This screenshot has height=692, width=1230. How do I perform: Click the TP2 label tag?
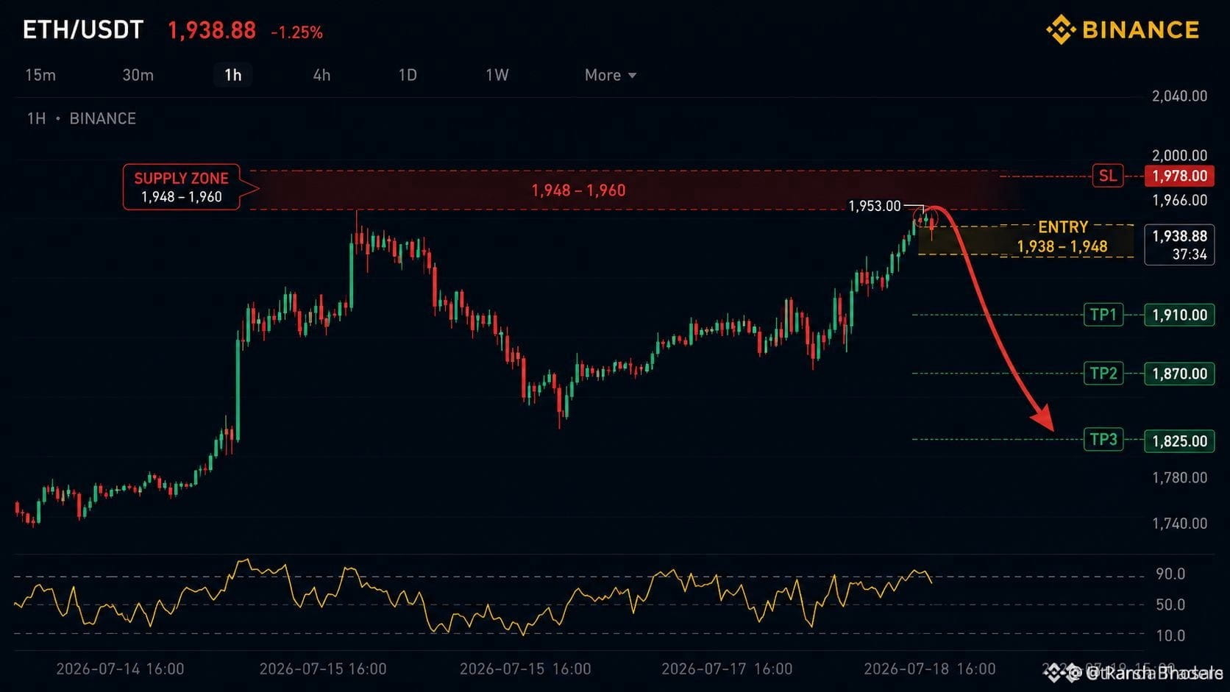click(1103, 374)
